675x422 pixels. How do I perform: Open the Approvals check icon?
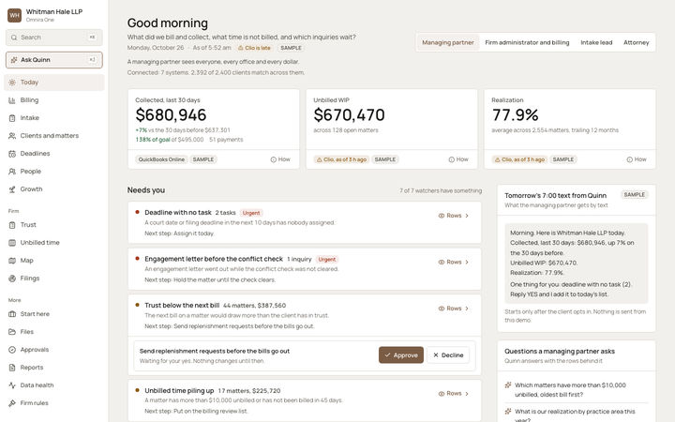(x=12, y=350)
